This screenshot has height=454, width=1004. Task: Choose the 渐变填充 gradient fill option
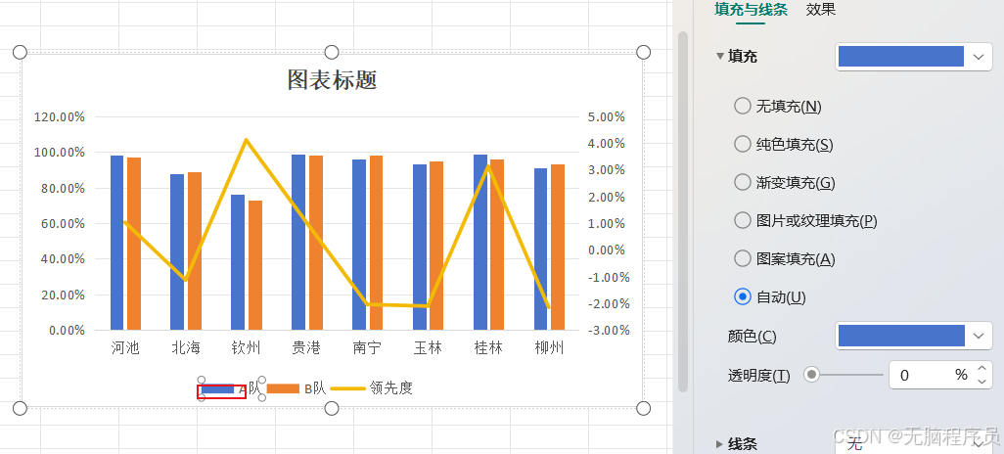point(742,183)
